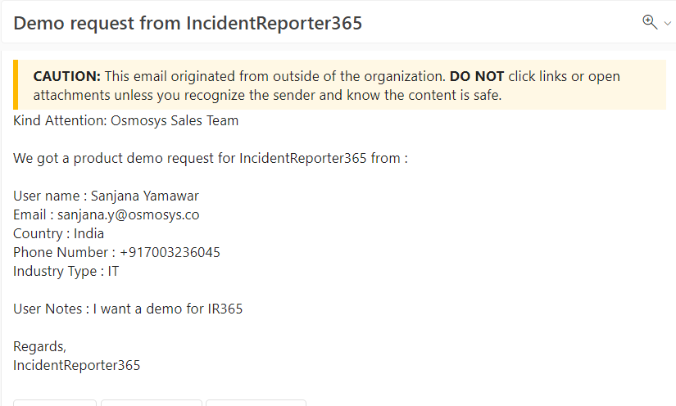Click the 'Country : India' line
The image size is (676, 406).
(58, 233)
